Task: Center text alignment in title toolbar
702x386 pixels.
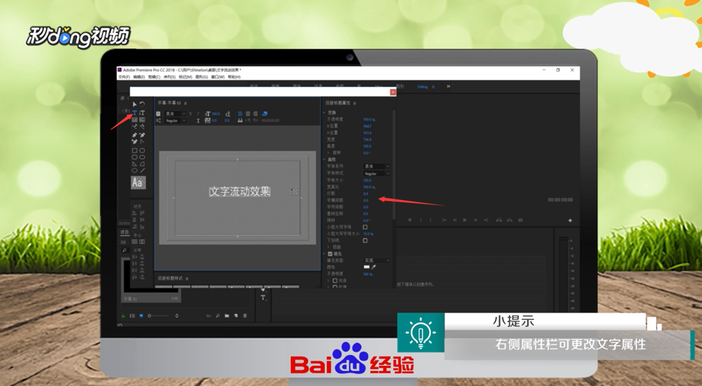Action: (248, 113)
